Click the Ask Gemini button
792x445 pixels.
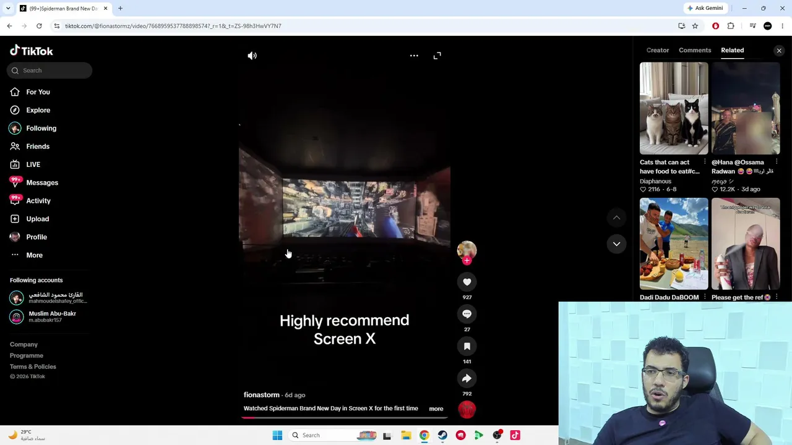click(705, 9)
